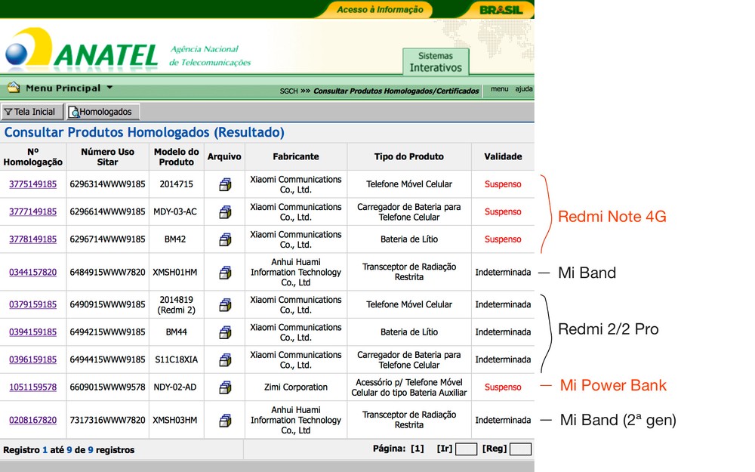Open the Homologados tab
Image resolution: width=755 pixels, height=472 pixels.
(103, 112)
